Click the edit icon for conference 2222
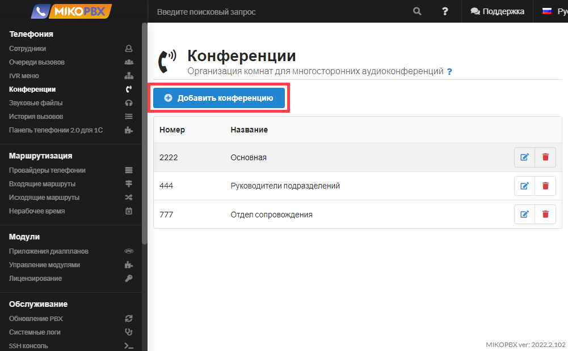This screenshot has height=351, width=568. 524,157
